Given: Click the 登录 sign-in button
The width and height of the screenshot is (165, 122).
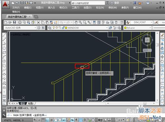Looking at the screenshot, I should tap(116, 3).
